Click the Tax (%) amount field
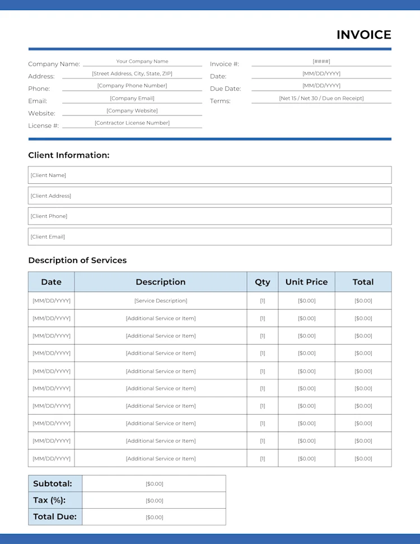420x544 pixels. 154,500
